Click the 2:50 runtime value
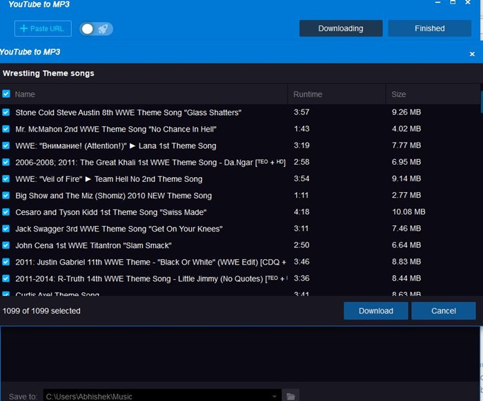Screen dimensions: 483x401 click(x=302, y=245)
